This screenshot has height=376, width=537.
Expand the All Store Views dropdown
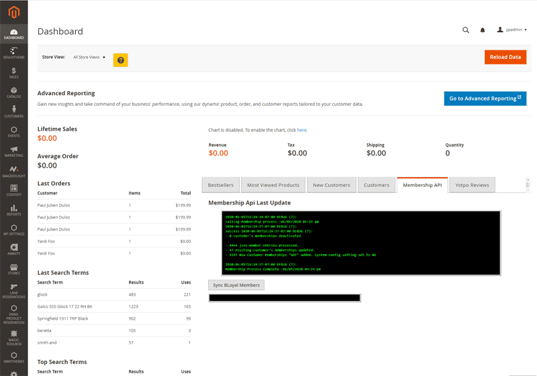point(89,58)
